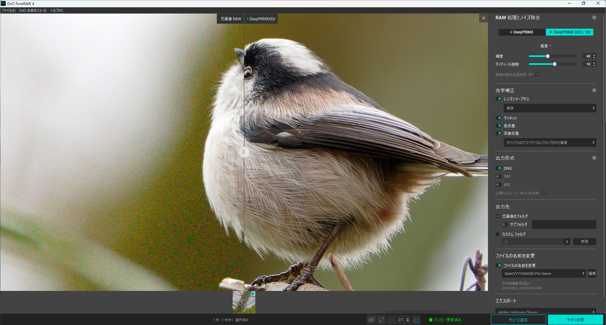This screenshot has width=606, height=325.
Task: Toggle the side-by-side compare view icon
Action: coord(416,320)
